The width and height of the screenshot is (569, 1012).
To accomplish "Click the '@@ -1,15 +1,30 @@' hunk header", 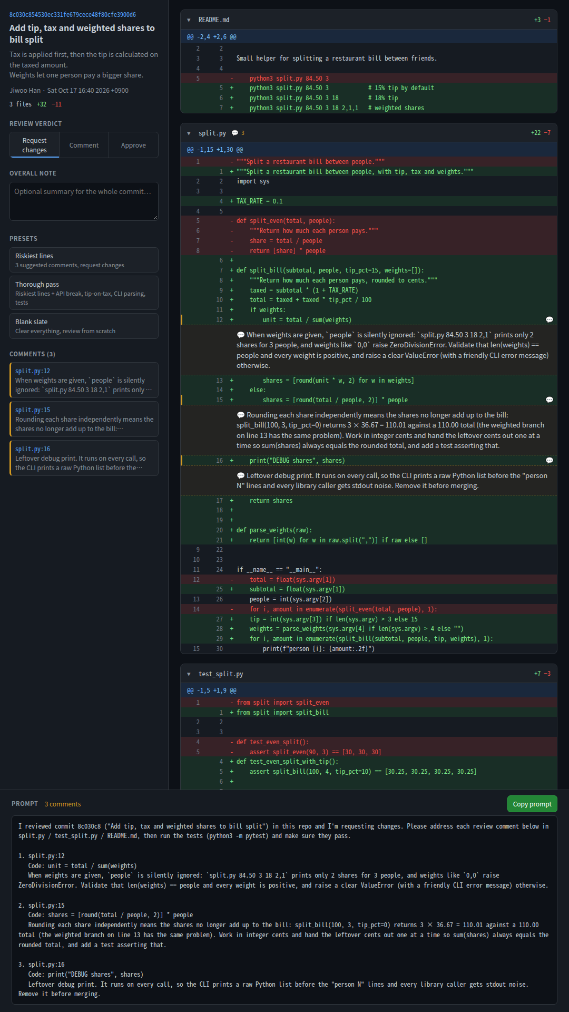I will point(369,150).
